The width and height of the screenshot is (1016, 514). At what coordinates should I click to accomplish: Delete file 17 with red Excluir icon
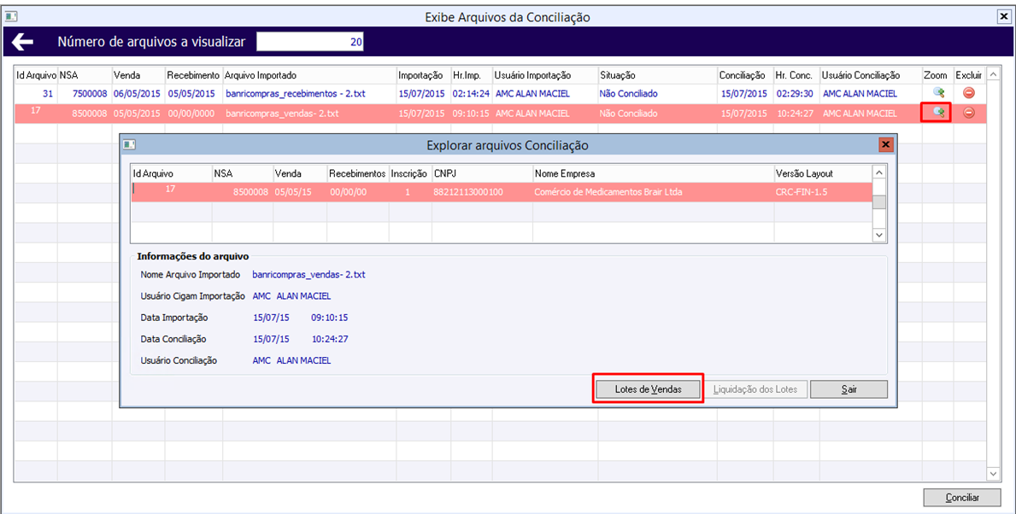969,113
